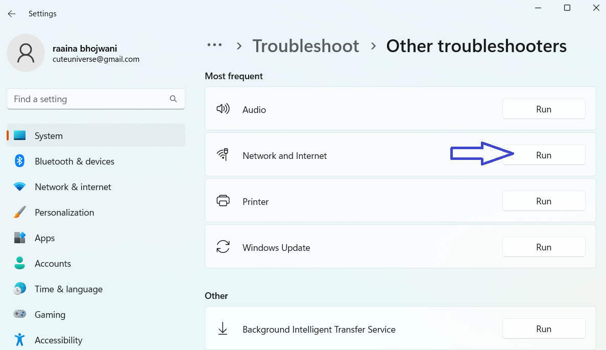Run Background Intelligent Transfer Service troubleshooter
The image size is (606, 350).
click(544, 329)
